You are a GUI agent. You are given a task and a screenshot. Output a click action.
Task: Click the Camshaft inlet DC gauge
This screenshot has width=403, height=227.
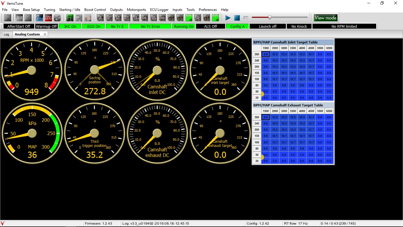coord(157,70)
